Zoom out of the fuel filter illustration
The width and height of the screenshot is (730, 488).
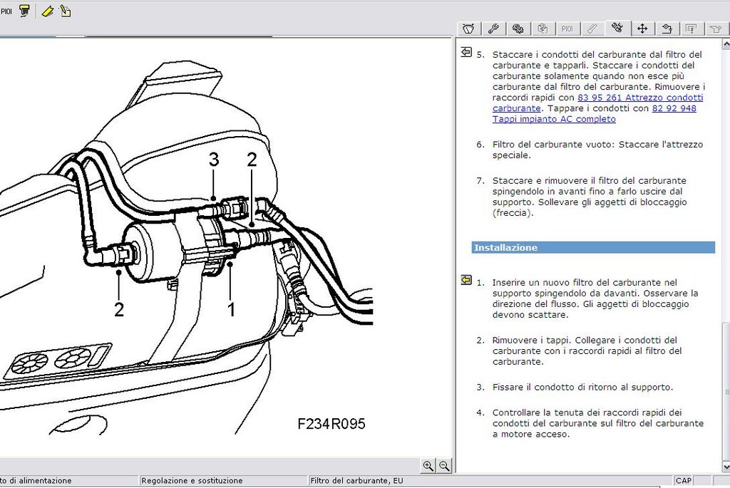point(444,466)
